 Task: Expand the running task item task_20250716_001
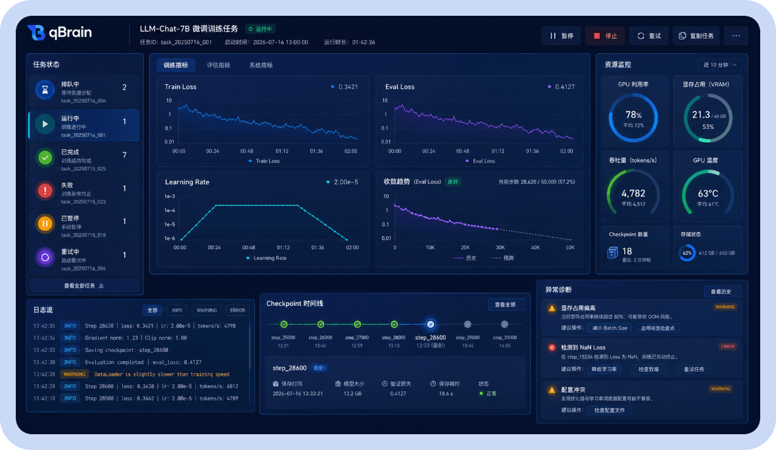84,125
